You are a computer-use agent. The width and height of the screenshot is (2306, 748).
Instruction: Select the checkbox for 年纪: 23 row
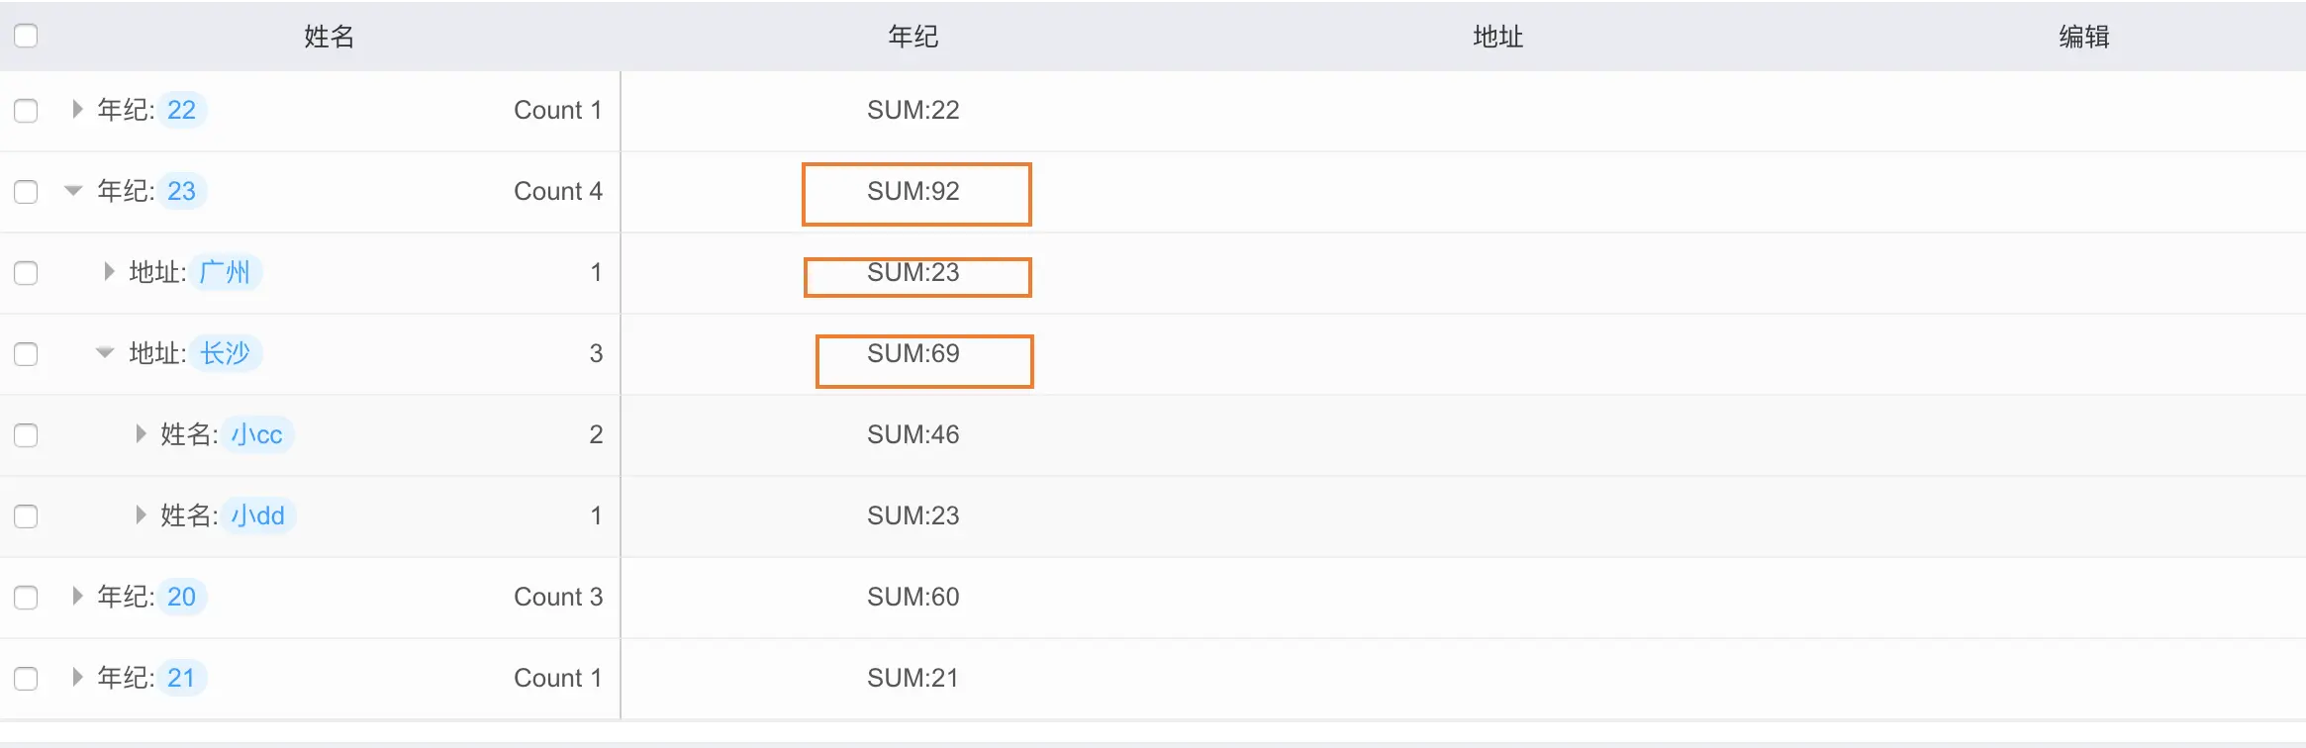26,191
